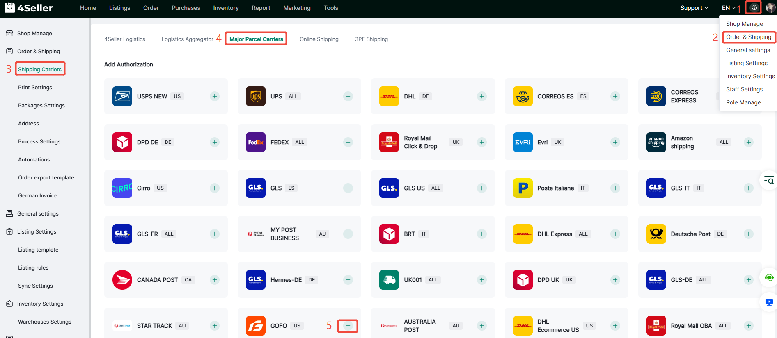The height and width of the screenshot is (338, 777).
Task: Add CORREOS ES authorization plus
Action: [615, 96]
